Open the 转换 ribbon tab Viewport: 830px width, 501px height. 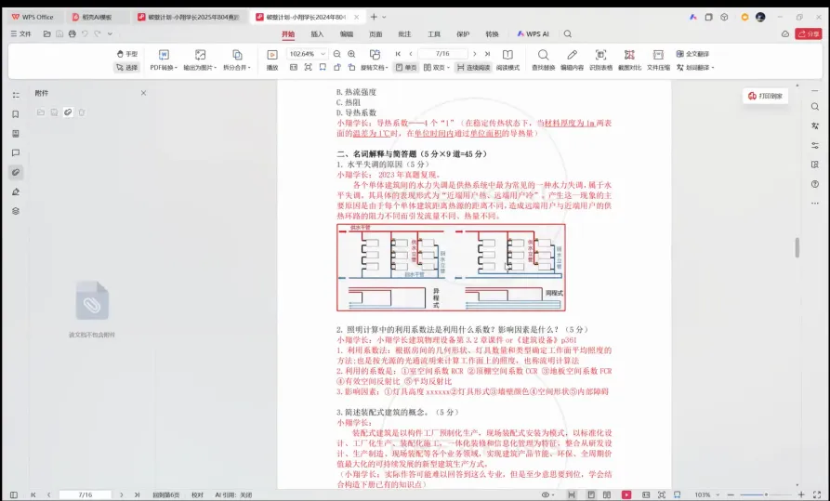click(493, 33)
